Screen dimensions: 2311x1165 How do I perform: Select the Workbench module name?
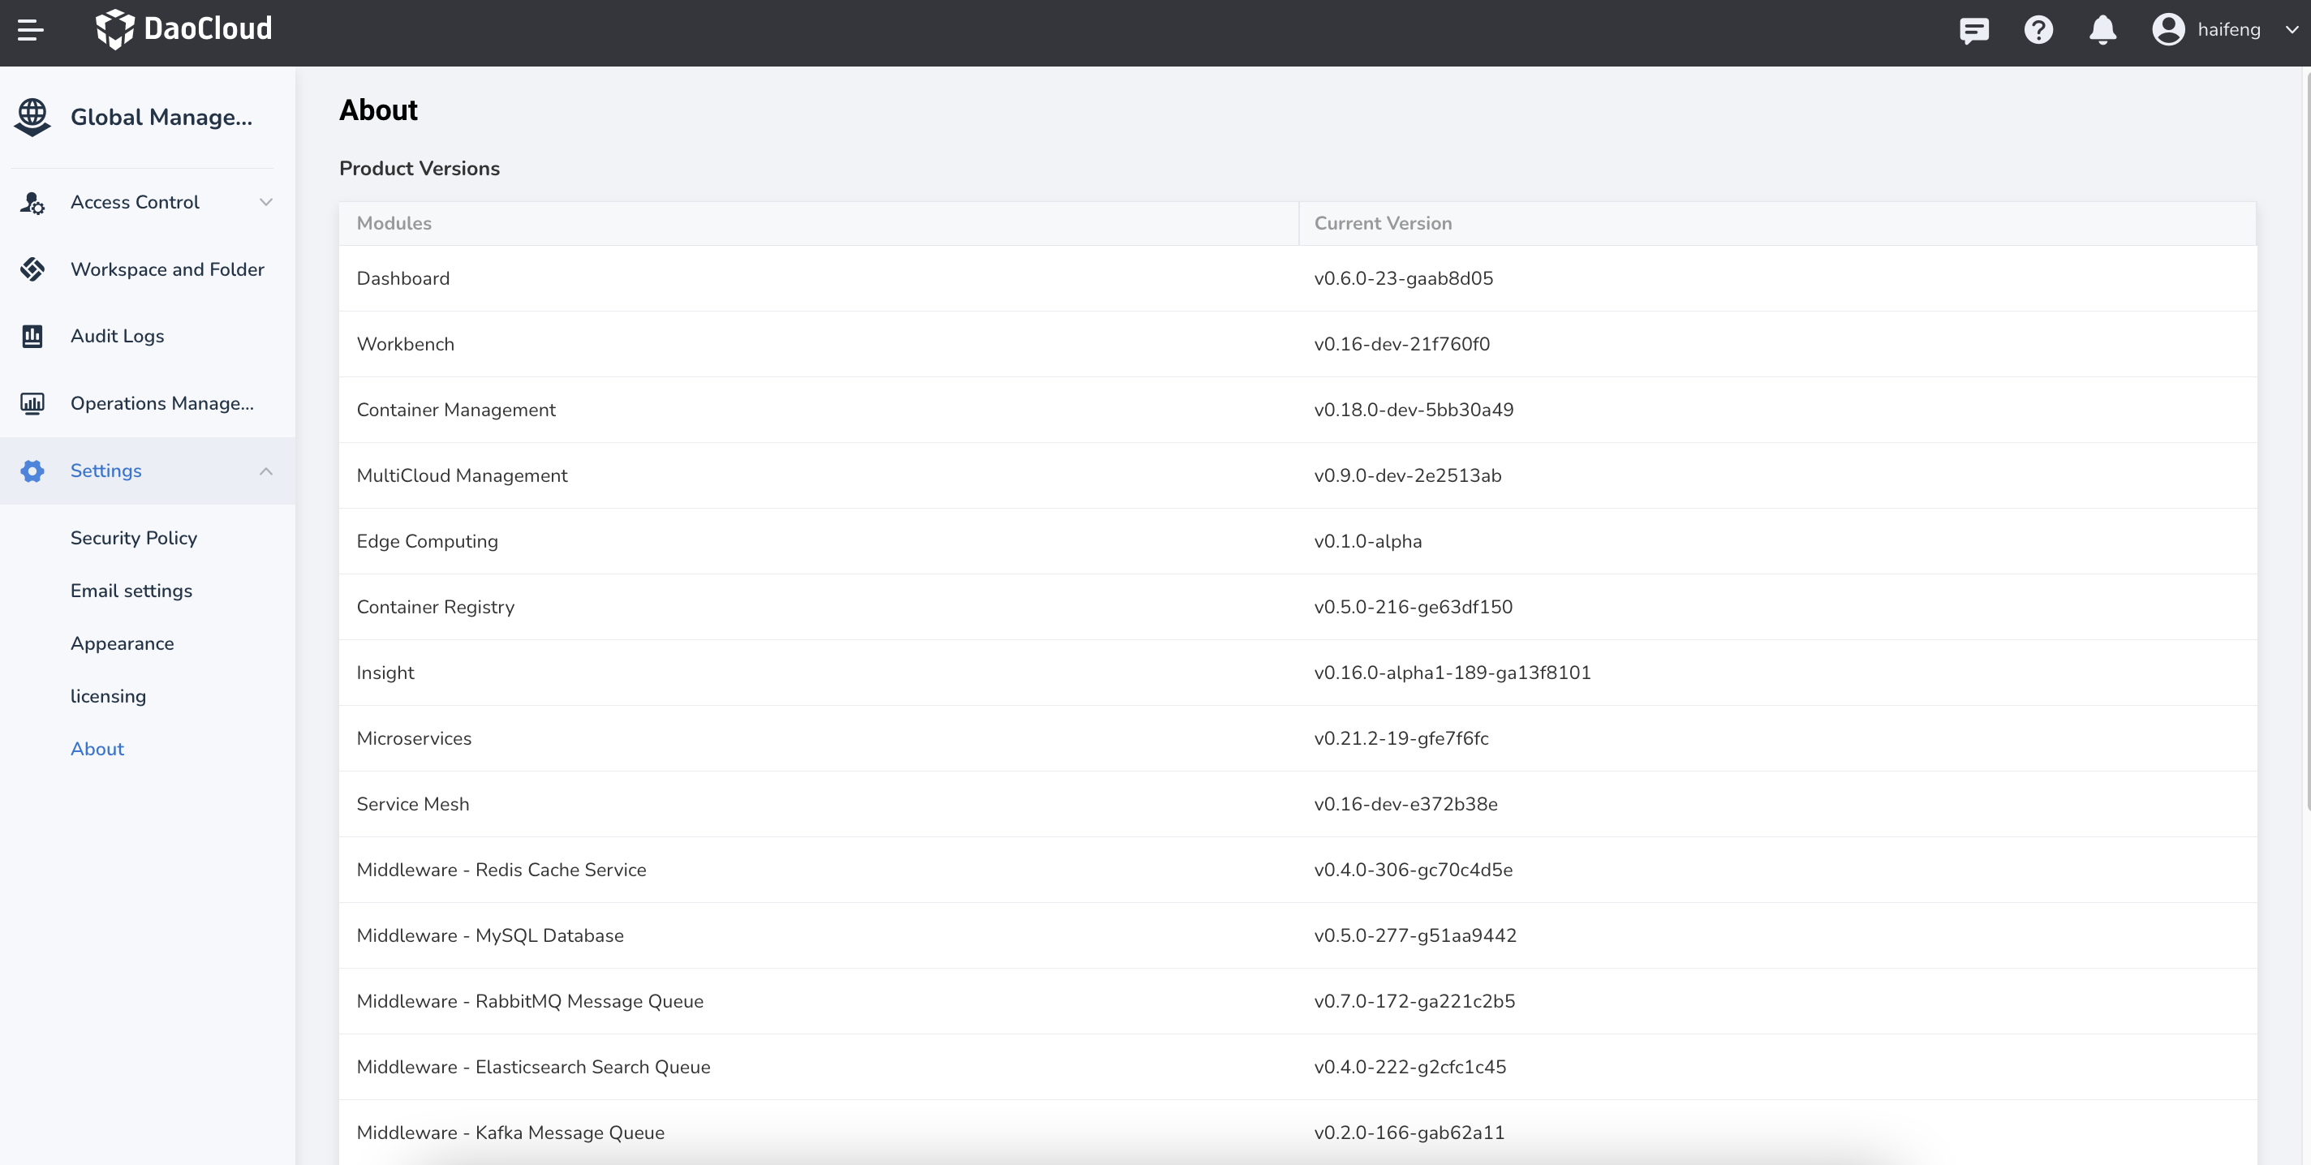(x=406, y=344)
